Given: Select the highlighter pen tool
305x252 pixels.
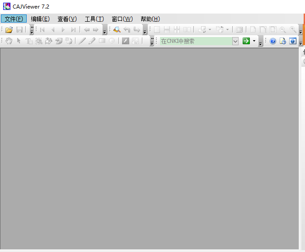Looking at the screenshot, I should (x=92, y=41).
